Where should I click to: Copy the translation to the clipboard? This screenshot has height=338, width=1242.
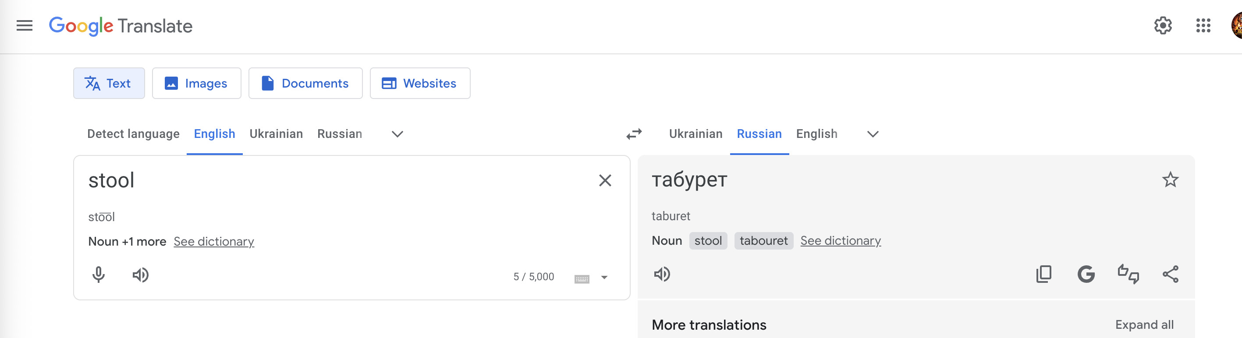coord(1044,274)
